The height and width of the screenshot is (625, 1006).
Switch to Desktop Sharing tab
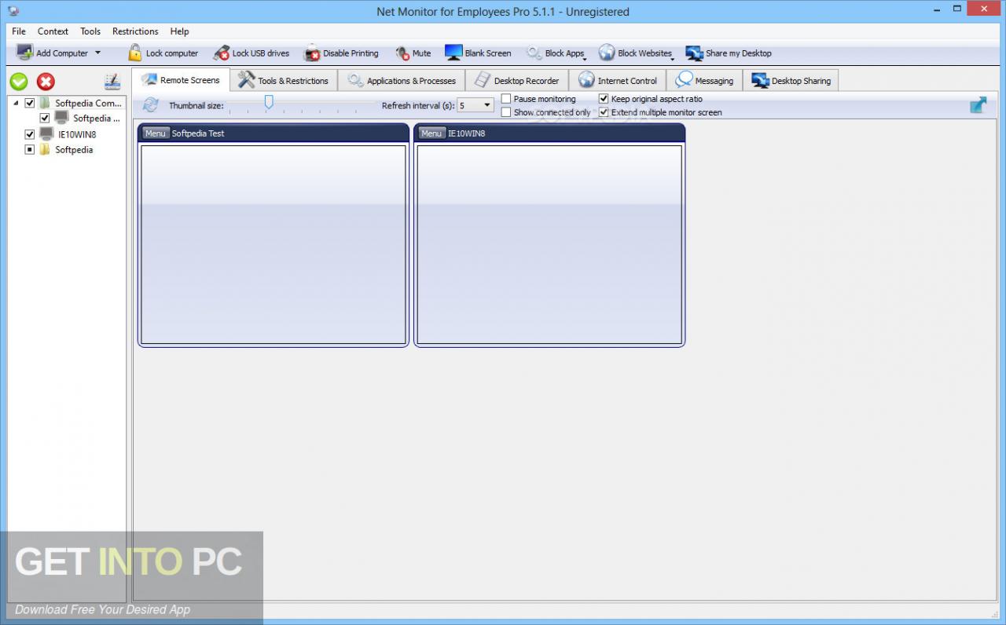coord(791,80)
